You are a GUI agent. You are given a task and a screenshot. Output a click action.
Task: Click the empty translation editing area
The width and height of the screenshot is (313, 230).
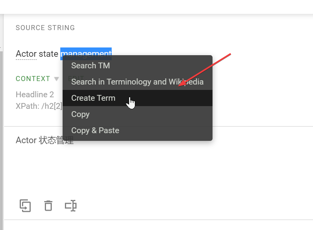[155, 170]
